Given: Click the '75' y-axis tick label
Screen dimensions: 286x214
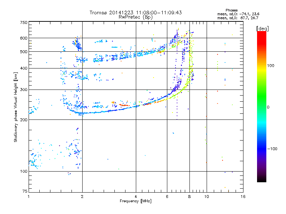Looking at the screenshot, I should click(25, 191).
